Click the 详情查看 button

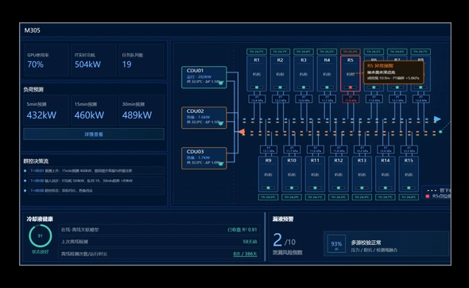coord(94,134)
